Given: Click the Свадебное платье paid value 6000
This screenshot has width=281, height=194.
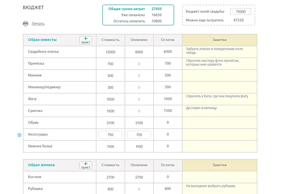Looking at the screenshot, I should click(x=139, y=52).
